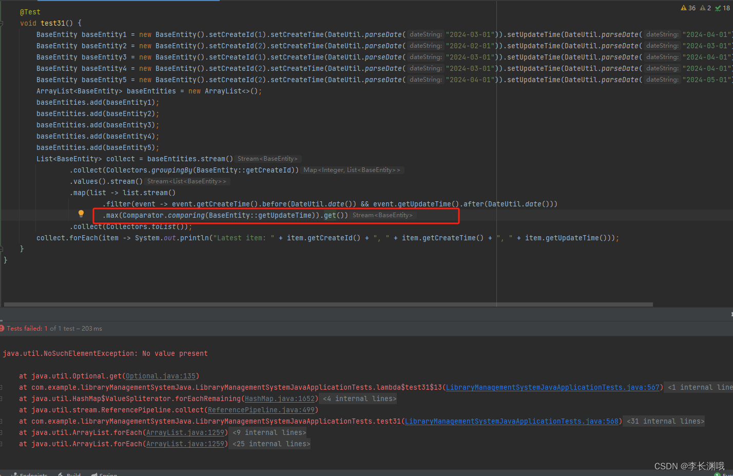
Task: Click the '.map(list -> list.stream()' line
Action: [123, 193]
